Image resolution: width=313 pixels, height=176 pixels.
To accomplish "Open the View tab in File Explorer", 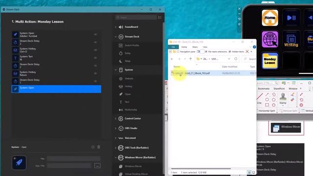I will [205, 47].
